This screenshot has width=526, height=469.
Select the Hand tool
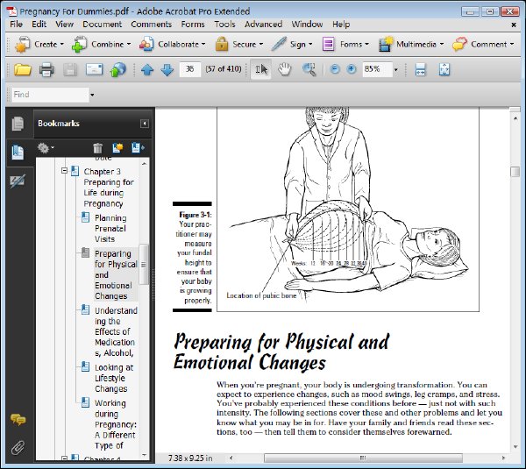pos(284,69)
